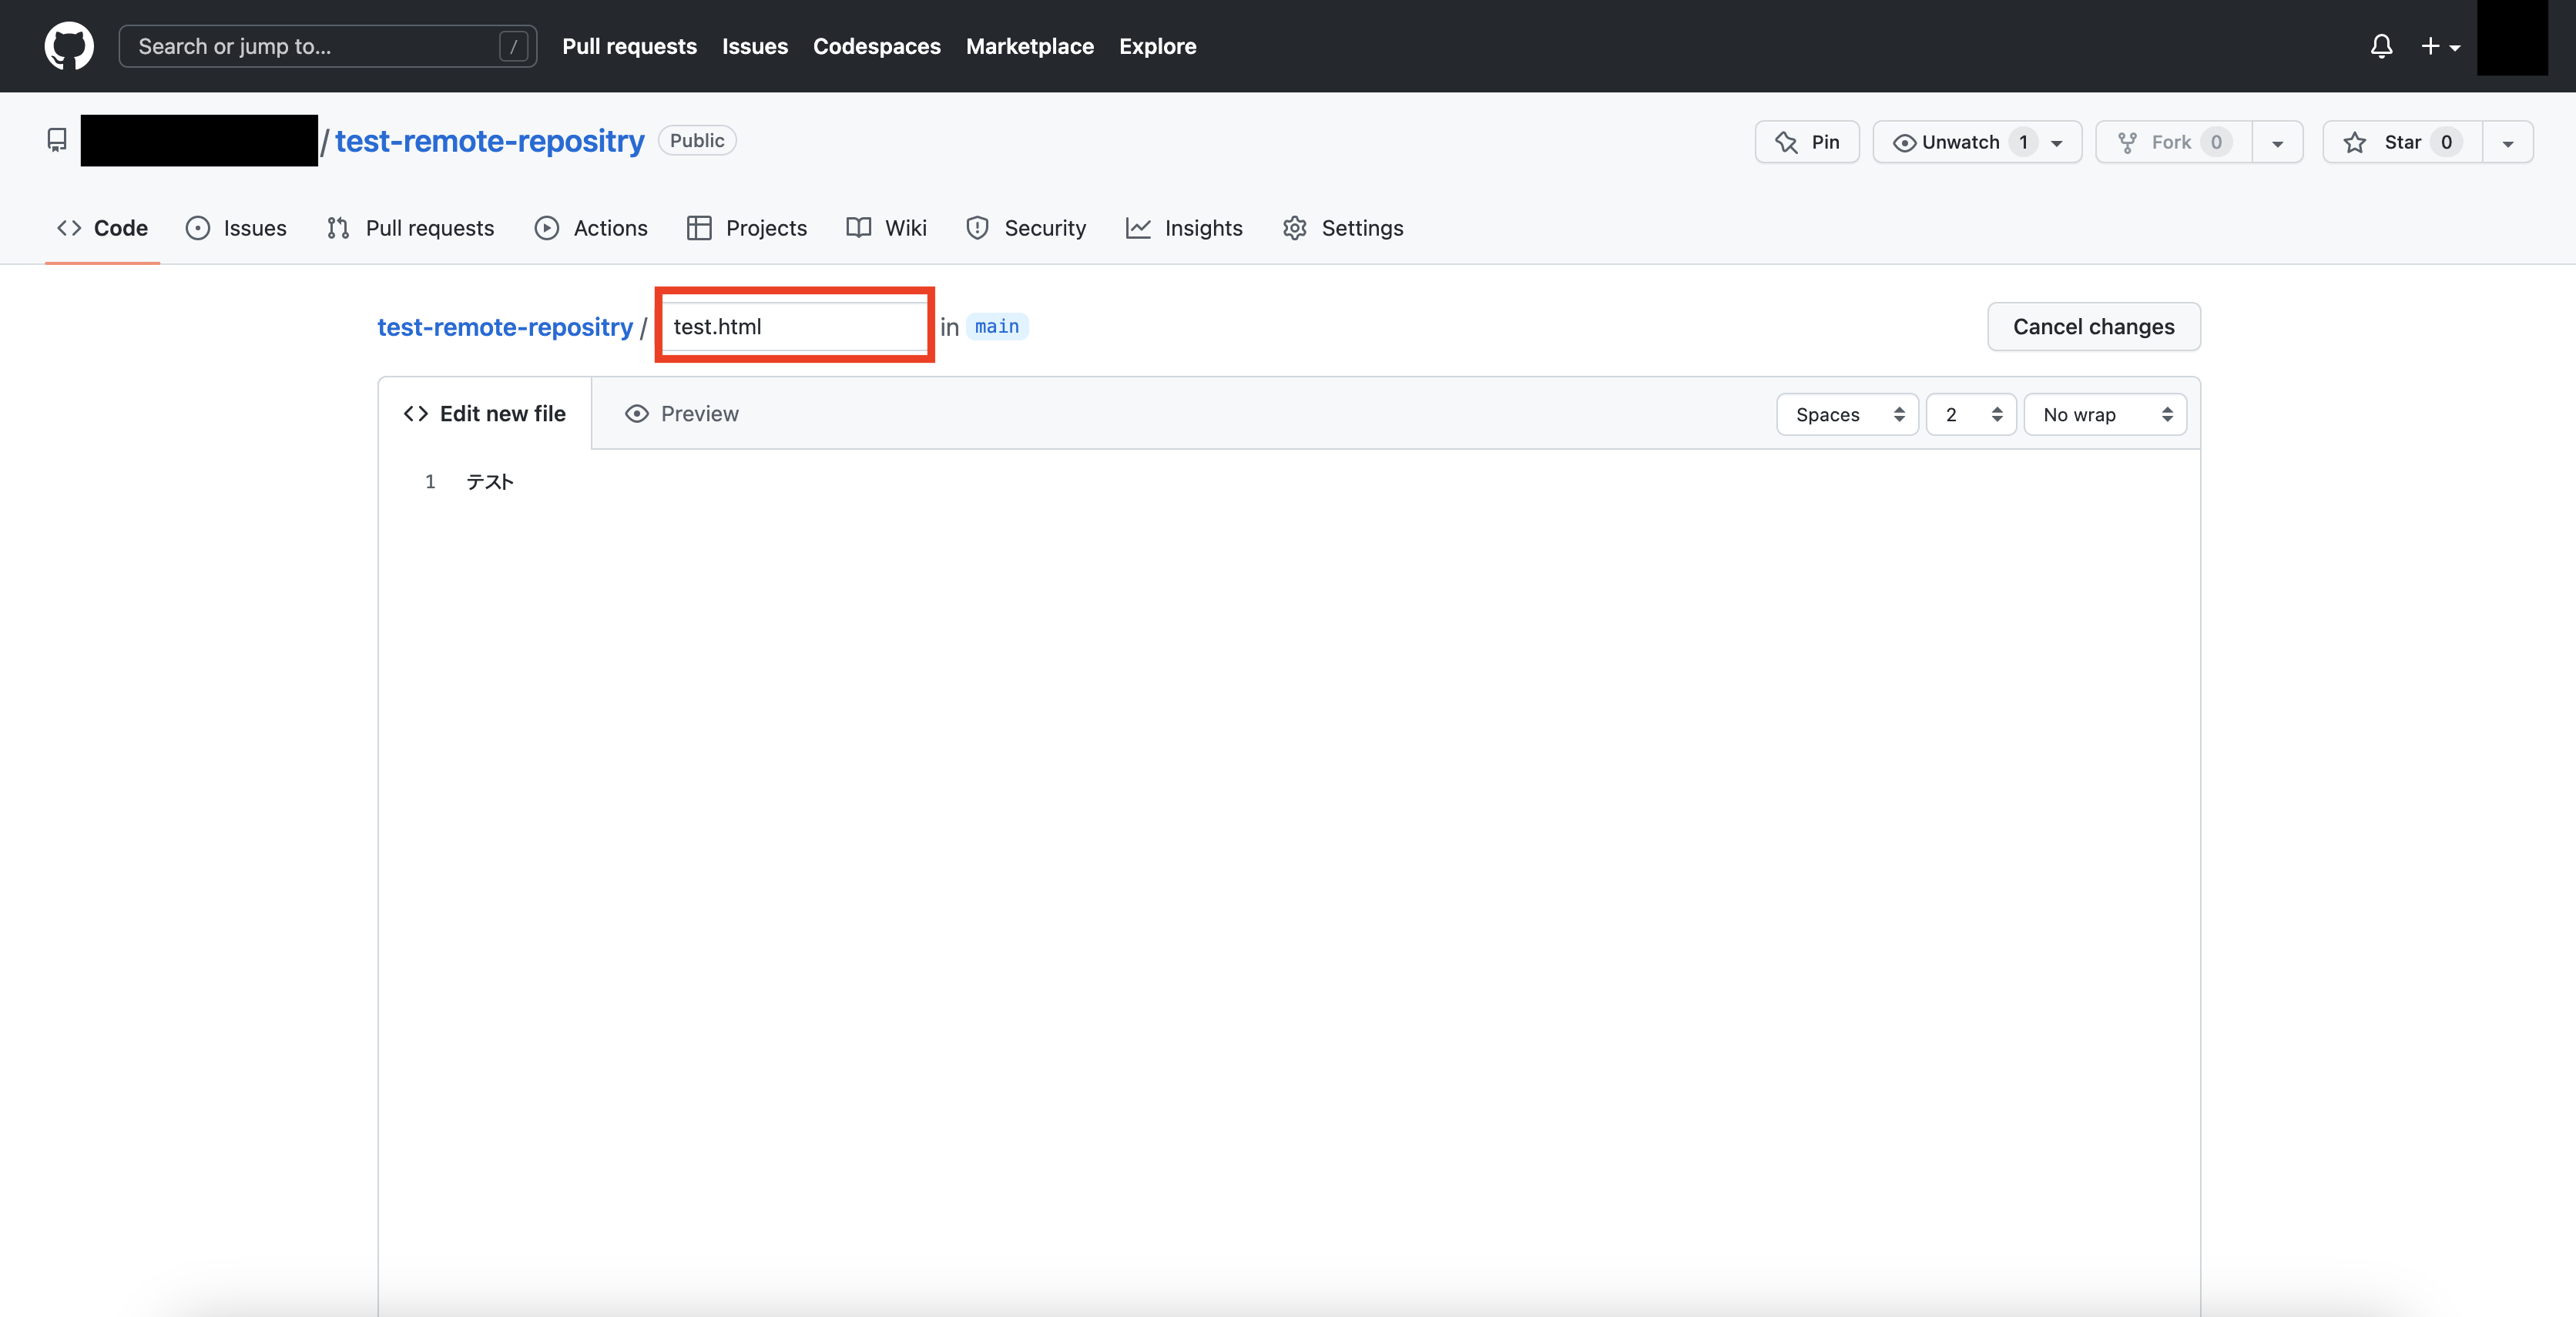The width and height of the screenshot is (2576, 1317).
Task: Click the star icon on Star button
Action: click(2354, 142)
